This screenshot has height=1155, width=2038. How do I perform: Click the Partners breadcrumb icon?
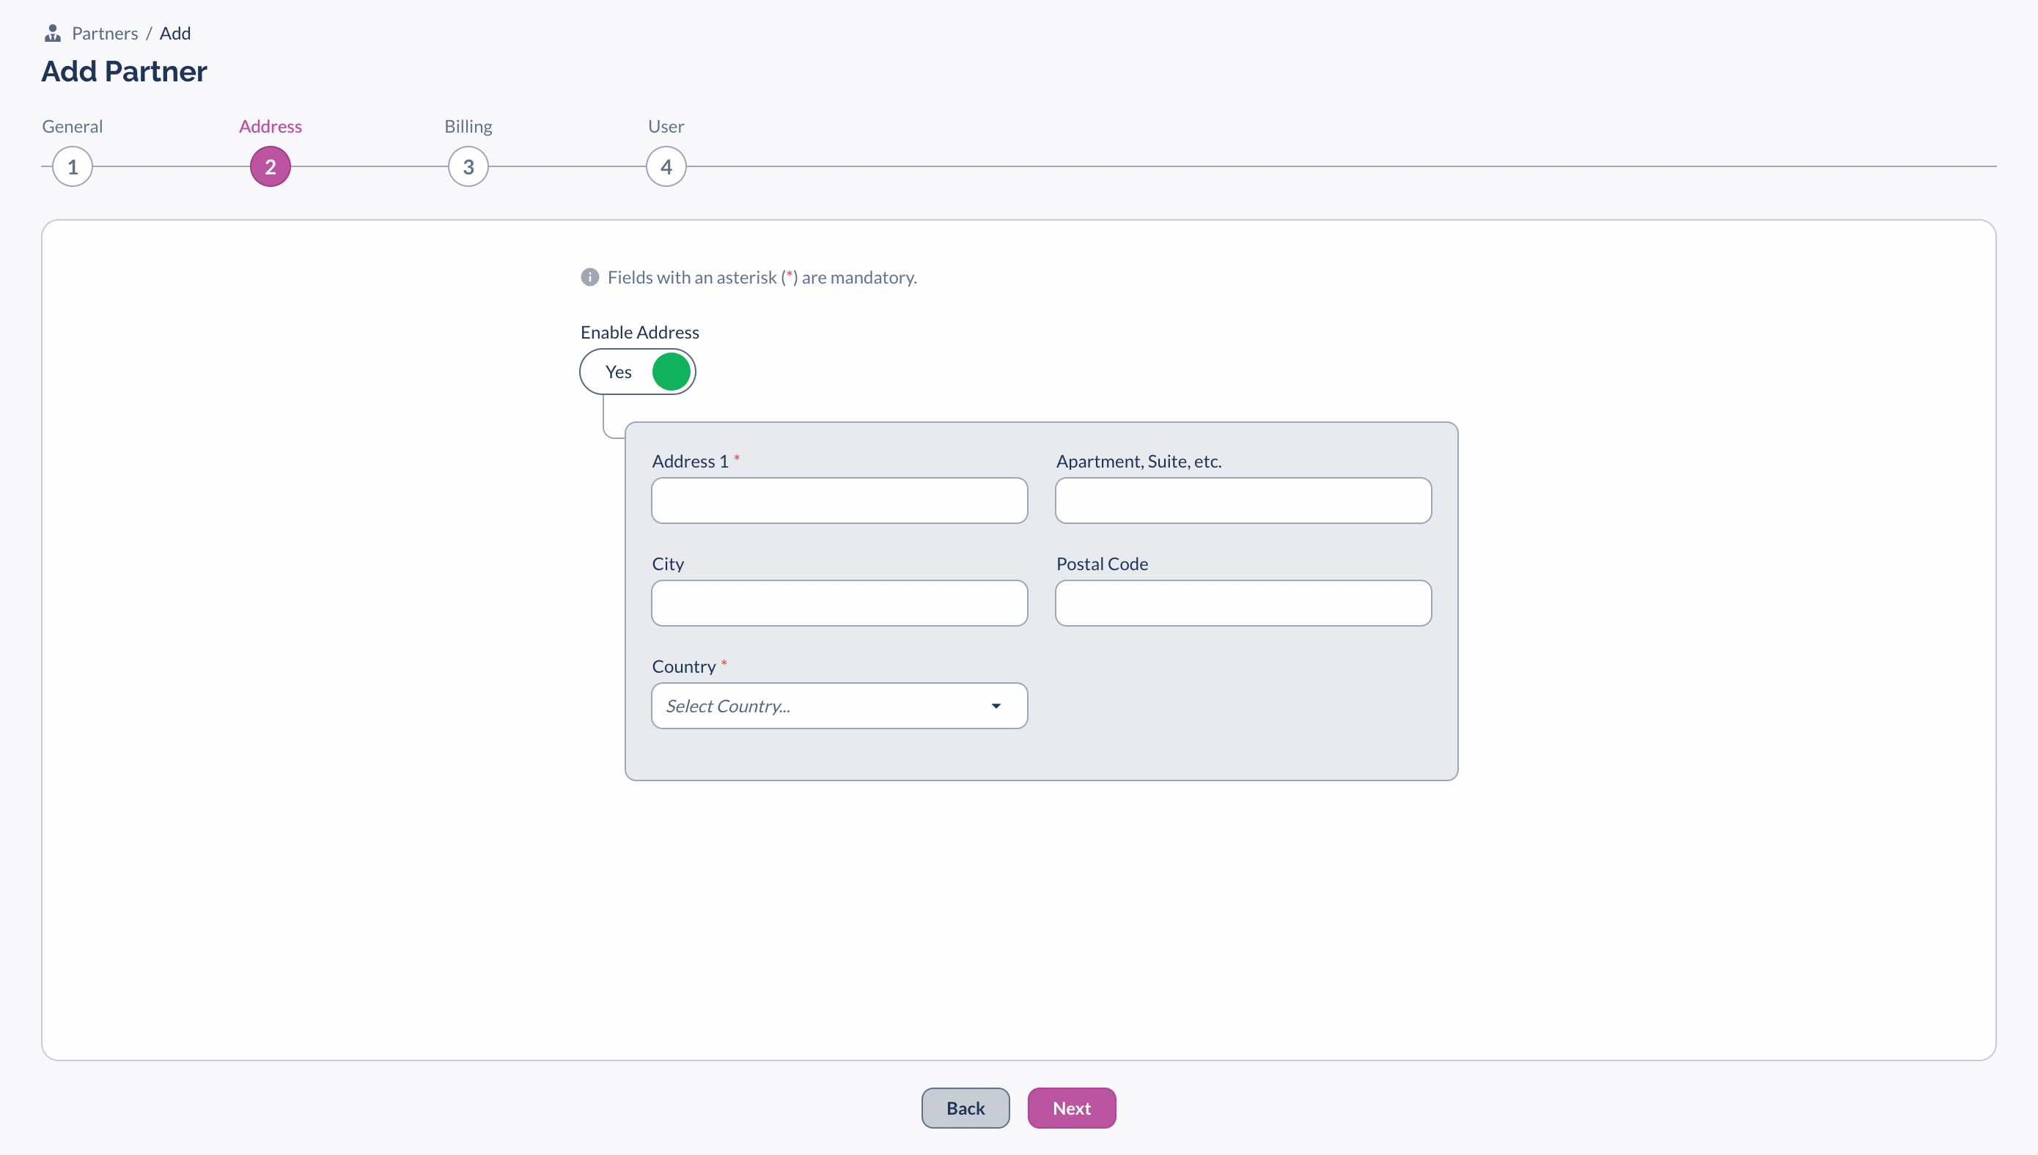[52, 33]
